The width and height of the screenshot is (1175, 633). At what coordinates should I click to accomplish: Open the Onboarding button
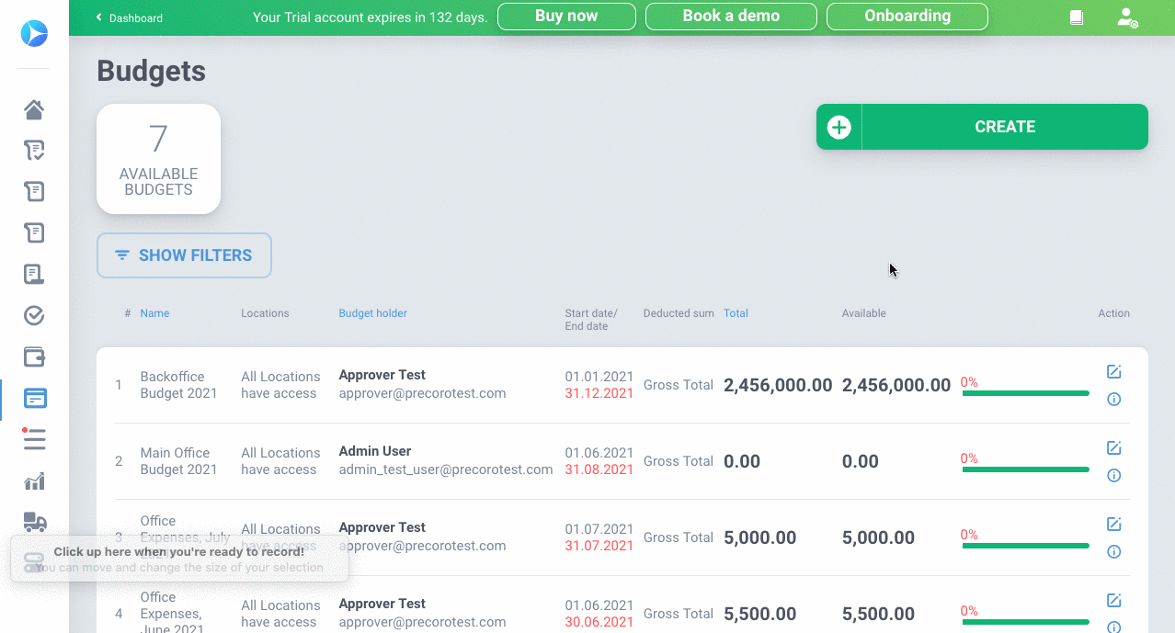coord(907,17)
